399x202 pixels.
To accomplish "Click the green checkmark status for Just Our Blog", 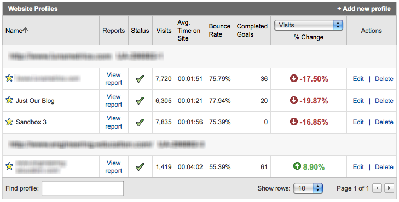I will tap(140, 101).
